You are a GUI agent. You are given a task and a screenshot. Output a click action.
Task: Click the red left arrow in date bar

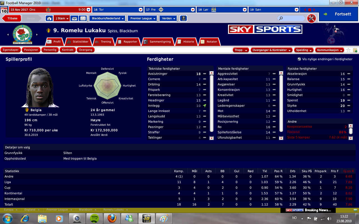305,10
